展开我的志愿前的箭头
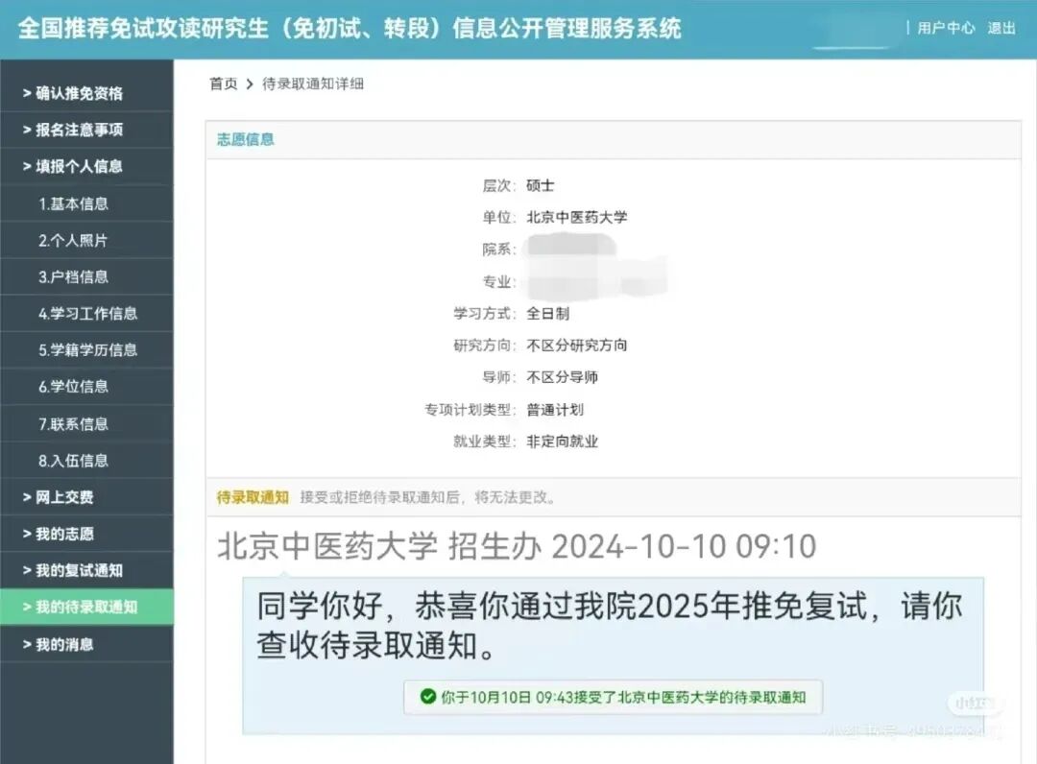 click(27, 534)
